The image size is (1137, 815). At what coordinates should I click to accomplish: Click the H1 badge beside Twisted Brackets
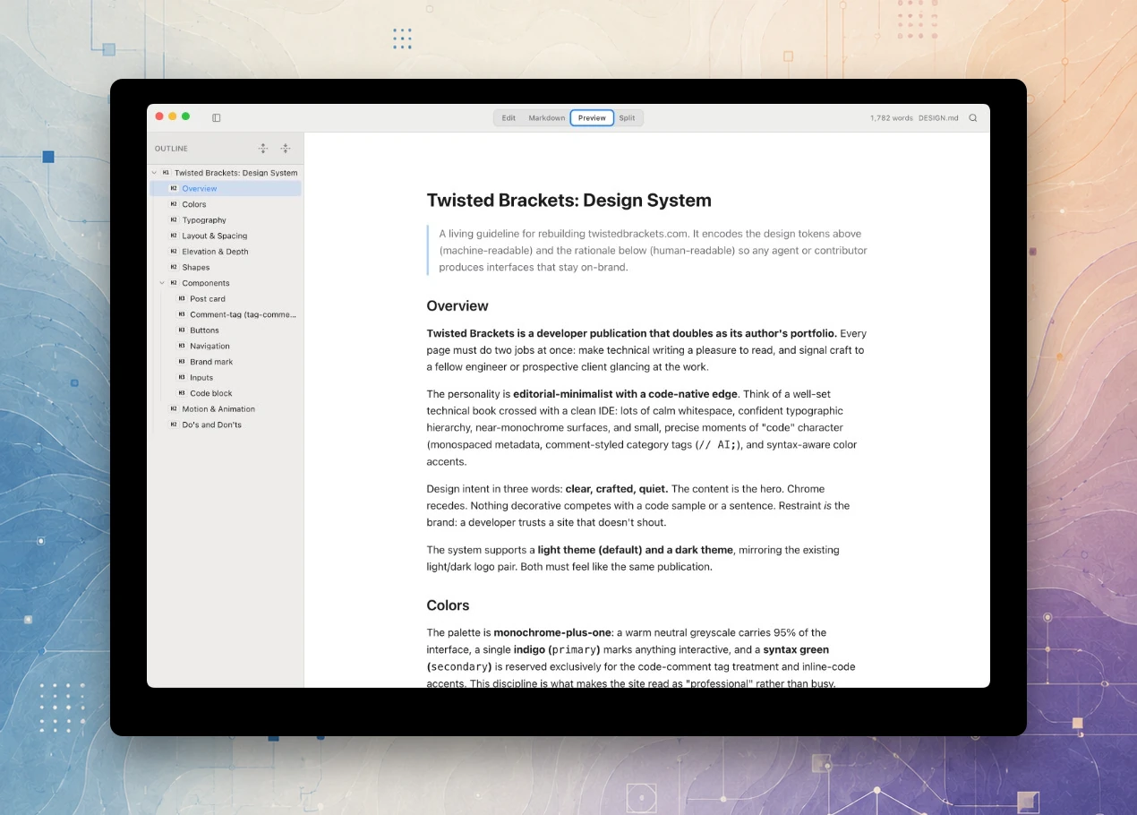[166, 173]
